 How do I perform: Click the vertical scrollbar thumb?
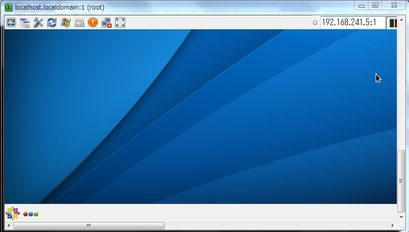coord(401,181)
